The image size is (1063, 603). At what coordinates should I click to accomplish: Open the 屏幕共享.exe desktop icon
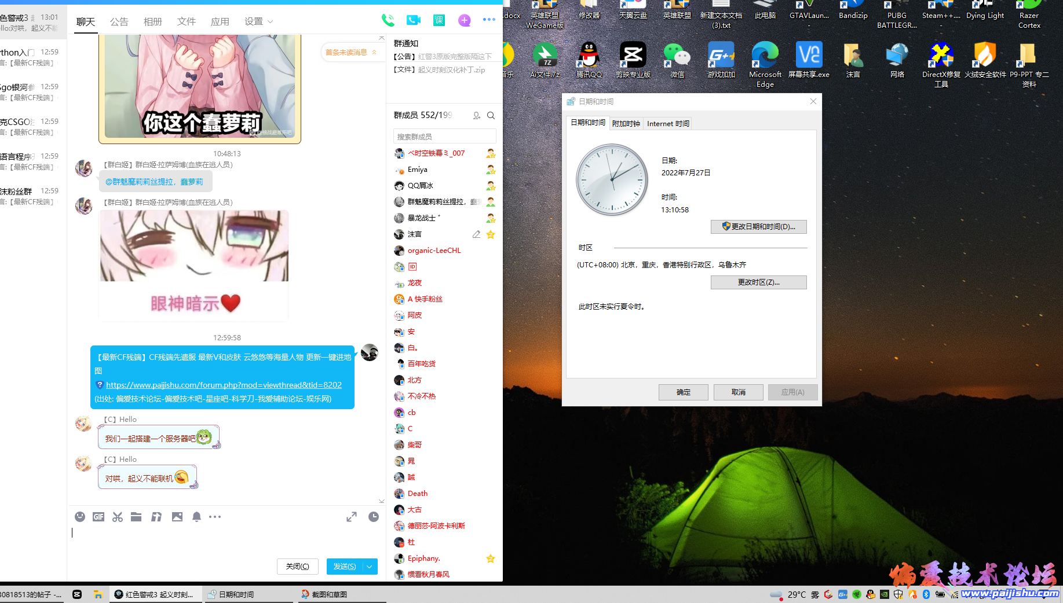(809, 60)
